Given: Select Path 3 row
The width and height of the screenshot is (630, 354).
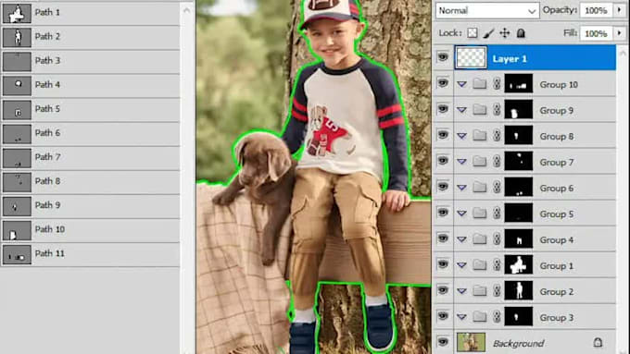Looking at the screenshot, I should click(91, 61).
